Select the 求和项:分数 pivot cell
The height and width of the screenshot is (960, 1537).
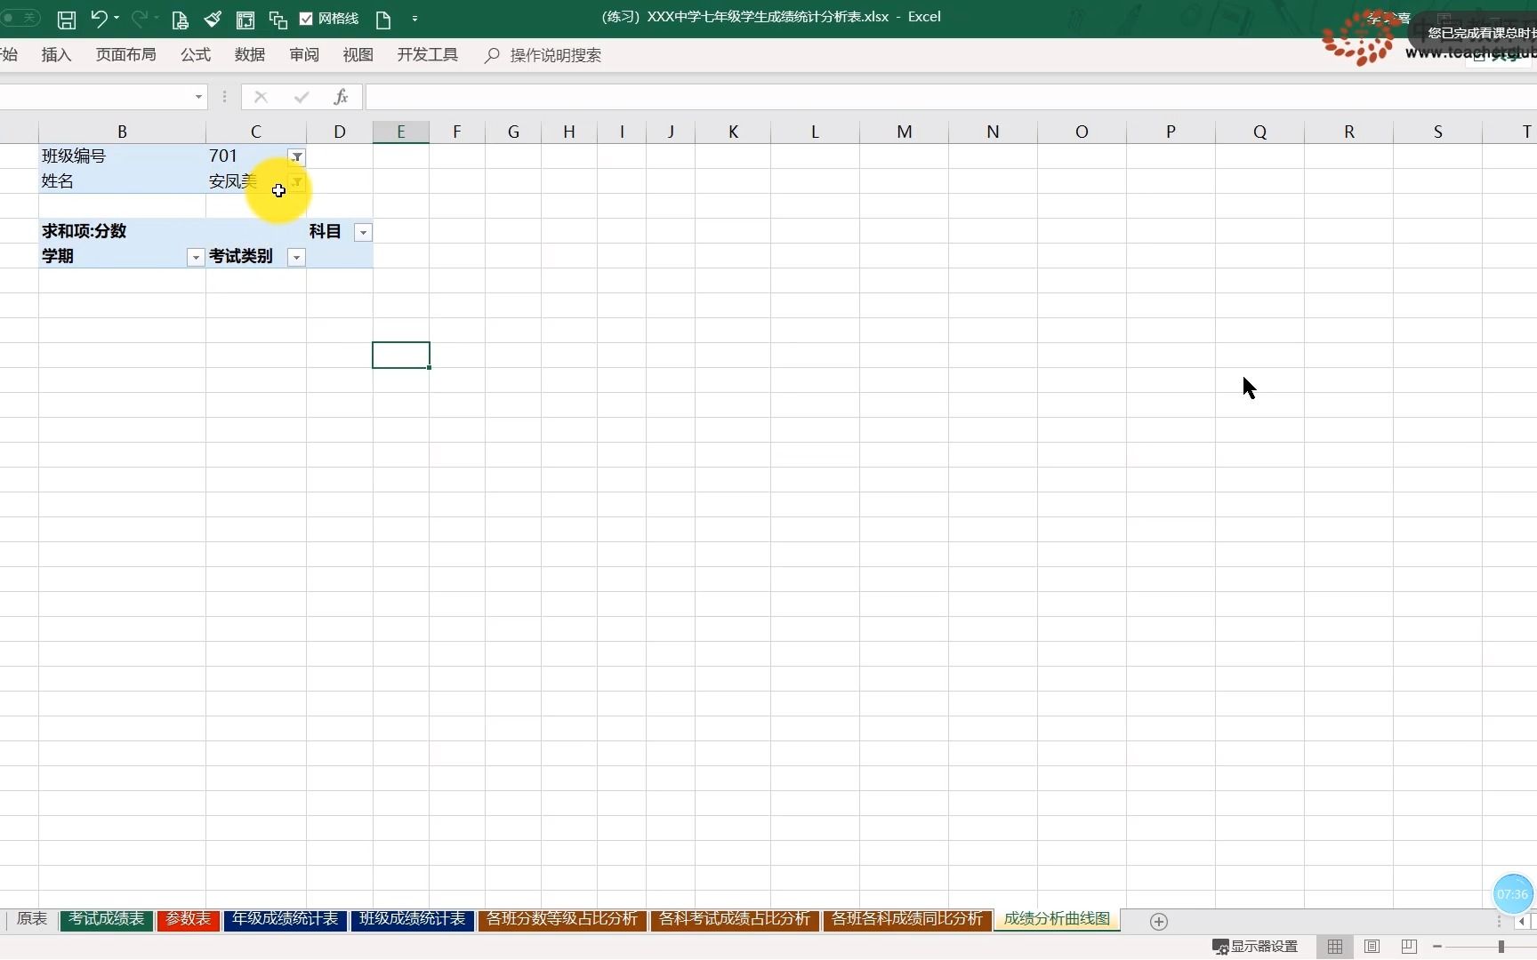click(122, 231)
